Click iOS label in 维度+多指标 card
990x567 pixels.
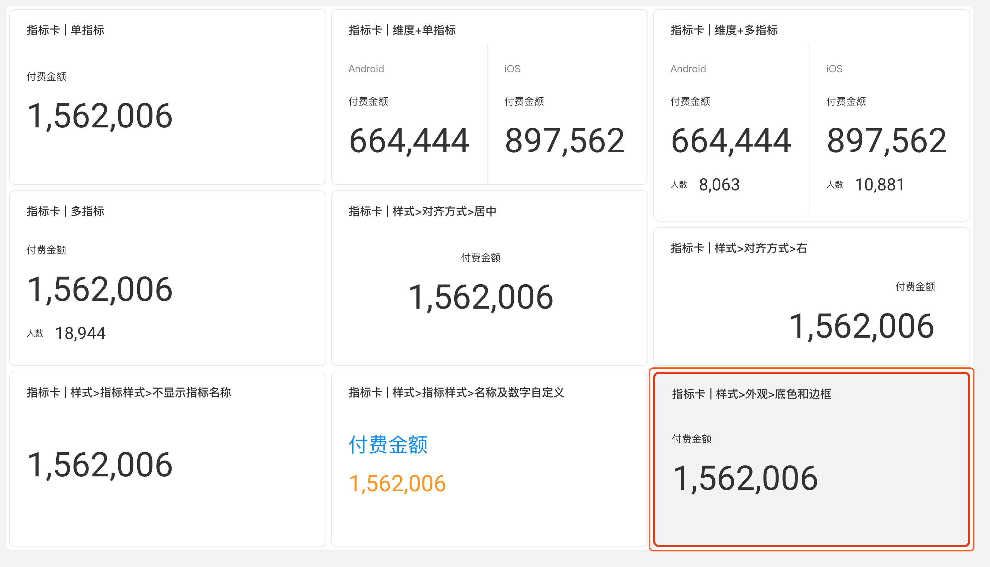click(x=834, y=69)
